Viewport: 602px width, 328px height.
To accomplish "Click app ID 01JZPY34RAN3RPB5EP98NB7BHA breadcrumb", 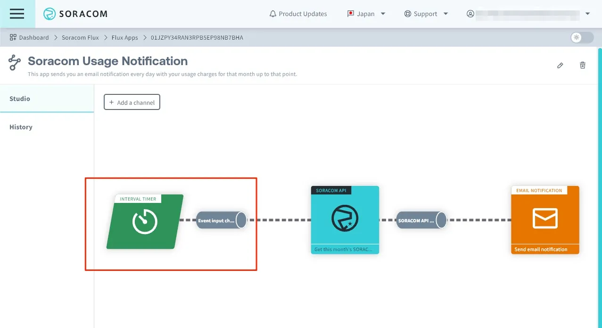I will point(197,37).
